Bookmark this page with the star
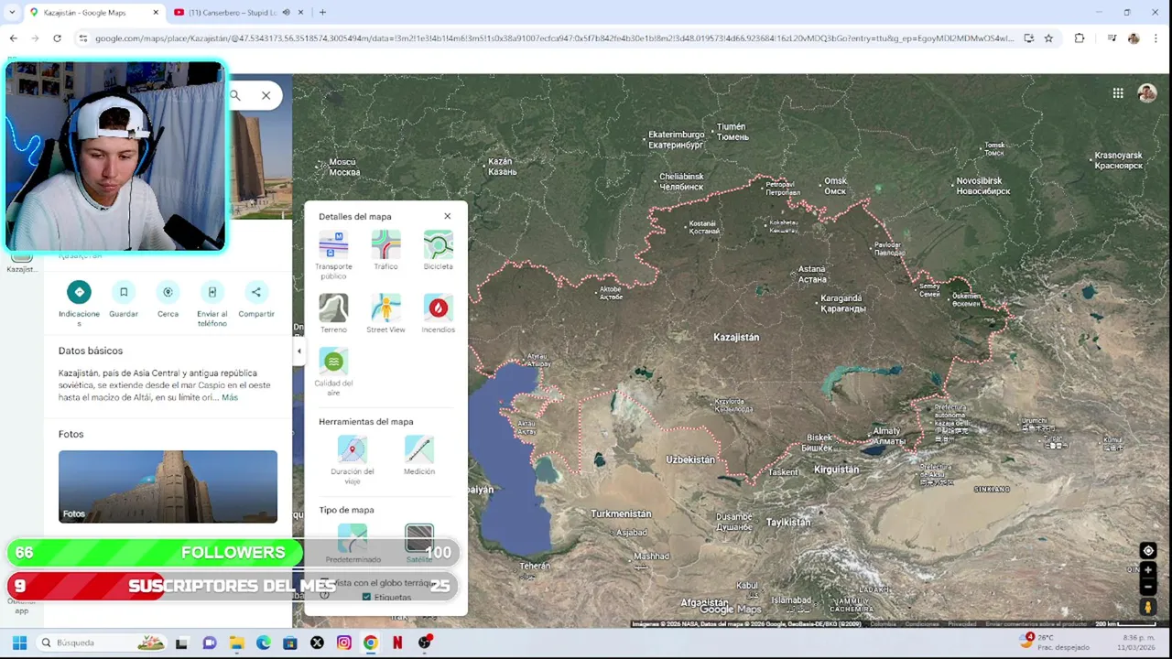This screenshot has width=1172, height=659. click(1048, 38)
